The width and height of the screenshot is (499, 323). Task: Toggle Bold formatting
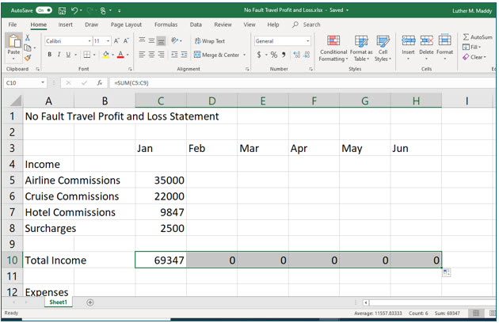[x=50, y=55]
